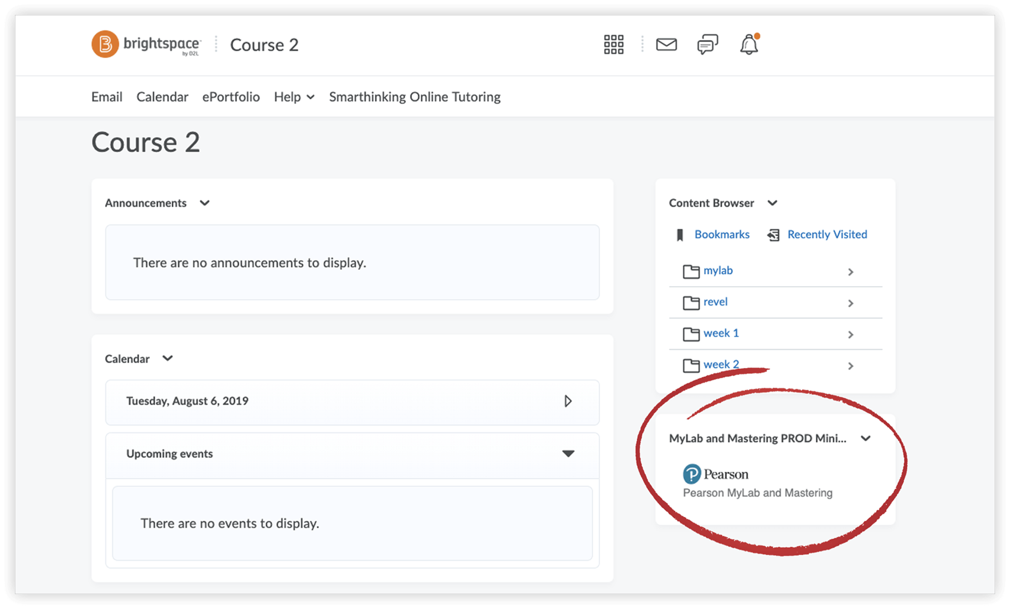Click the Recently Visited icon

[773, 235]
